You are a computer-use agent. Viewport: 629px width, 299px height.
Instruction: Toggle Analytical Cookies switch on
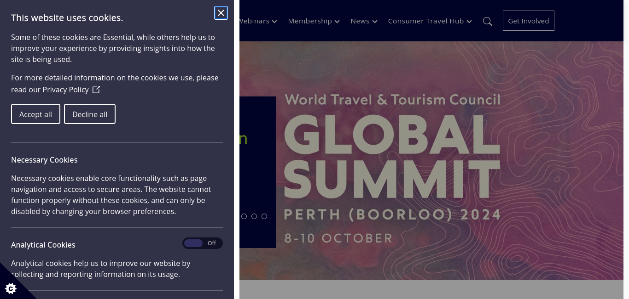click(203, 243)
